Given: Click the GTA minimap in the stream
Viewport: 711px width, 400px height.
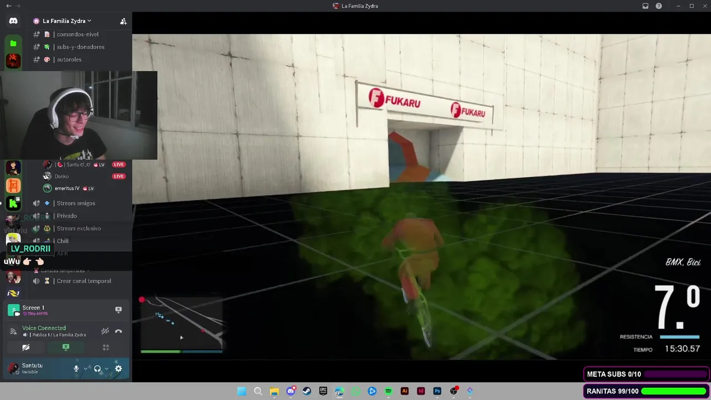Looking at the screenshot, I should tap(182, 326).
